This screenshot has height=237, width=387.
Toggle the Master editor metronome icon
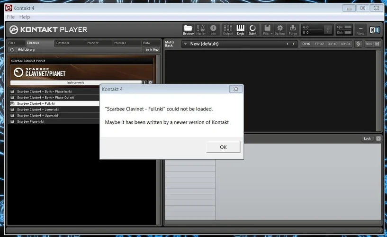201,29
